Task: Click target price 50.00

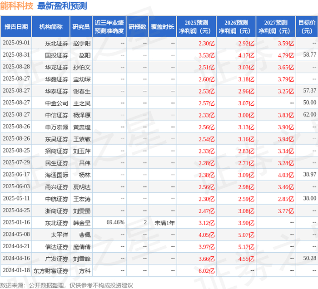Action: coord(310,103)
